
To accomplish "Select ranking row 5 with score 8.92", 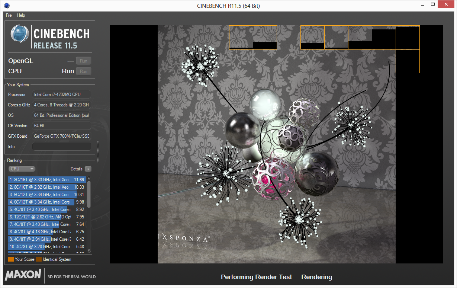I will click(x=47, y=209).
